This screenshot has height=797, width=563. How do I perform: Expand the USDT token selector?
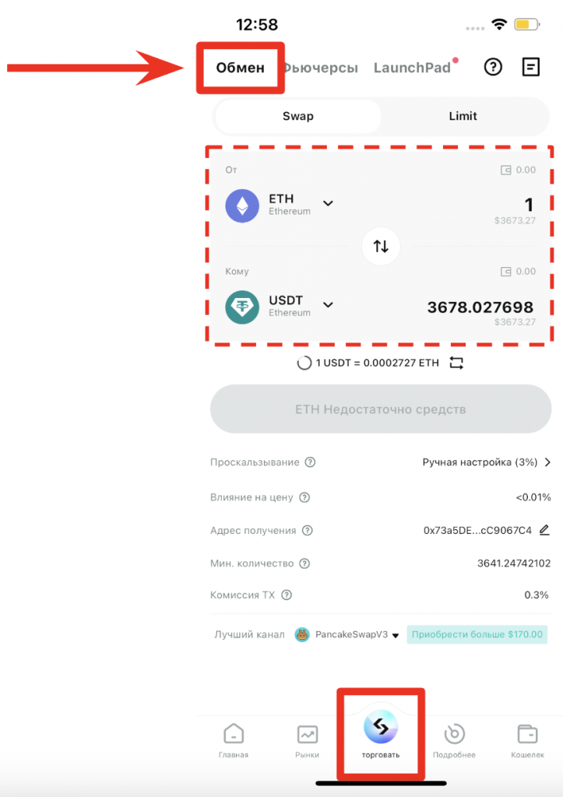(x=328, y=305)
